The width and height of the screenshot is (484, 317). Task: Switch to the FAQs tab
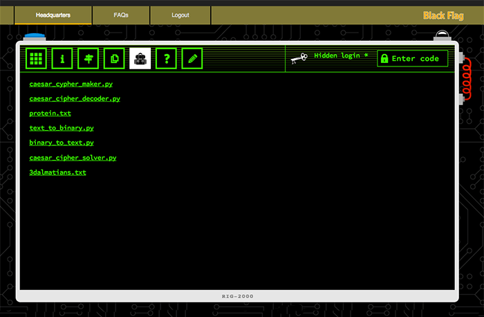coord(121,15)
